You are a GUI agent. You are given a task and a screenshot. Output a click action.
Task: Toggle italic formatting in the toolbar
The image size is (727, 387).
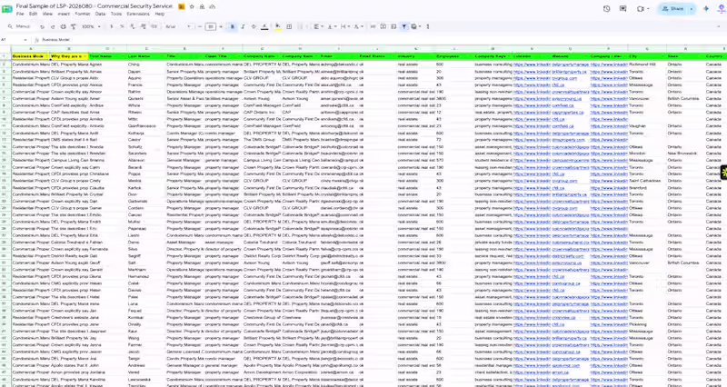click(x=243, y=27)
